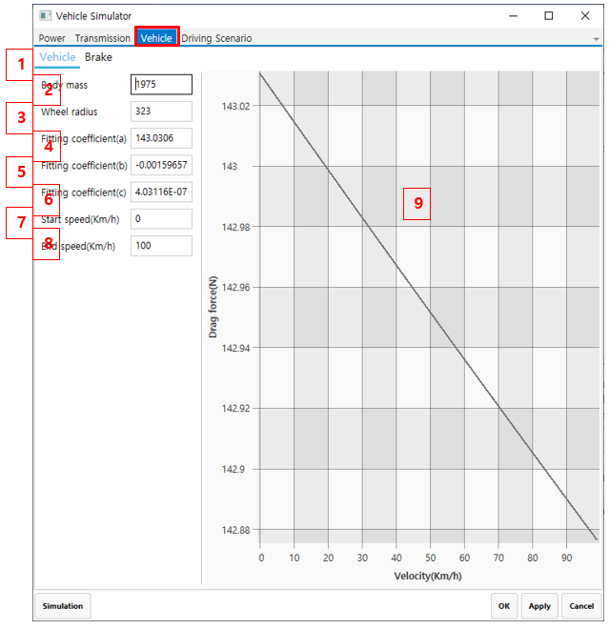Click the Body mass input field
Screen dimensions: 609x629
tap(161, 85)
